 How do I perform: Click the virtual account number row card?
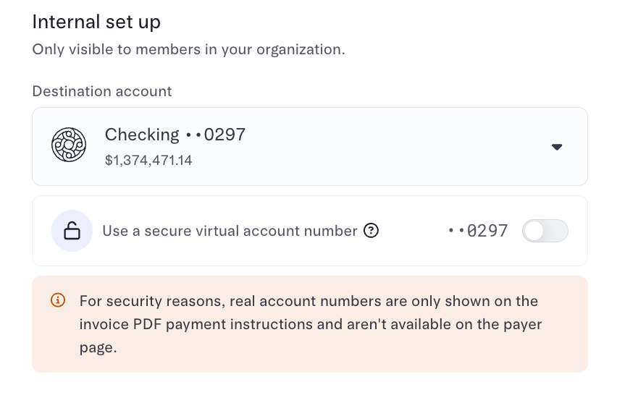pos(310,231)
